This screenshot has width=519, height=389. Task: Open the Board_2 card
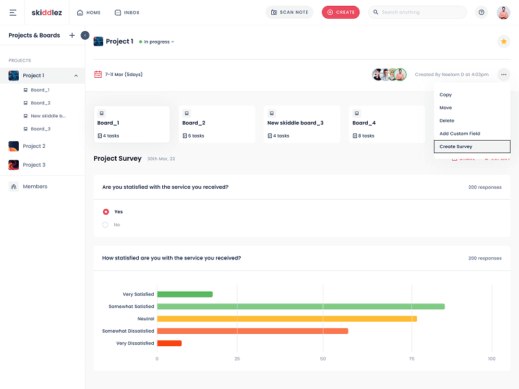(217, 124)
